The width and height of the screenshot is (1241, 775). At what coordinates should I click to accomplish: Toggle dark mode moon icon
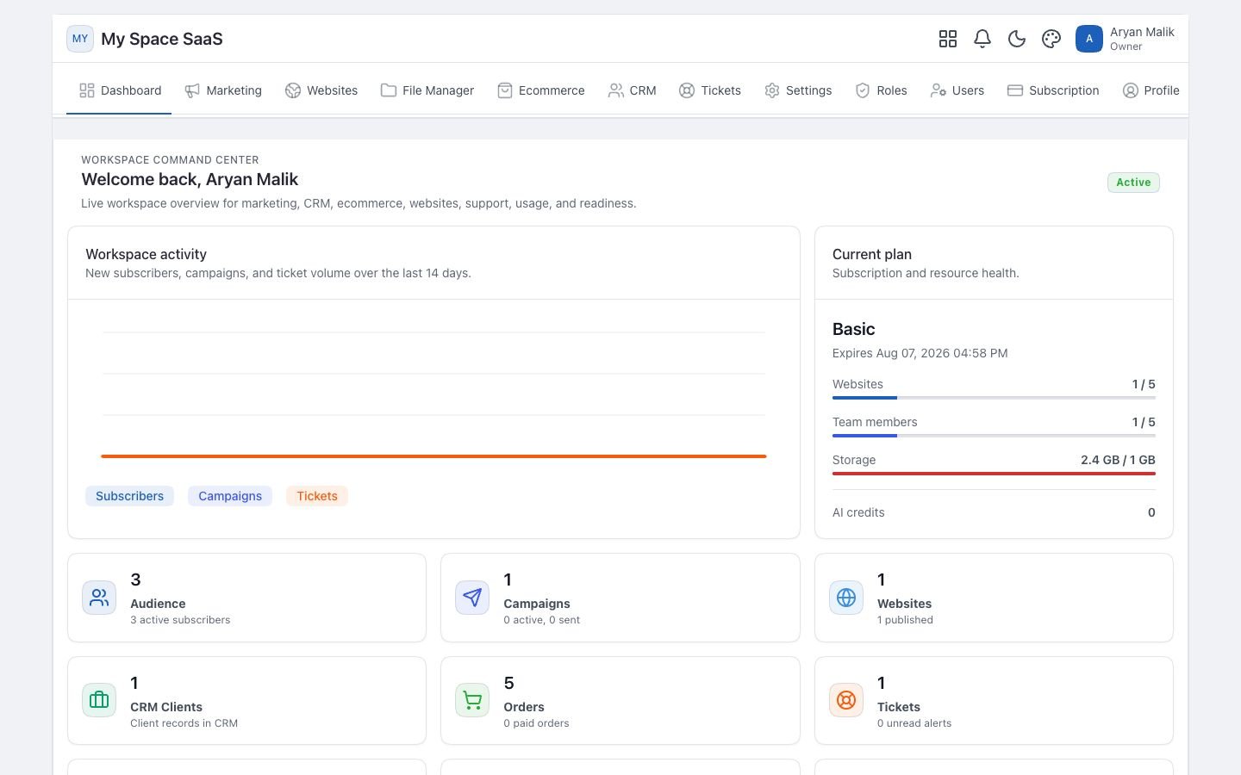click(1017, 39)
